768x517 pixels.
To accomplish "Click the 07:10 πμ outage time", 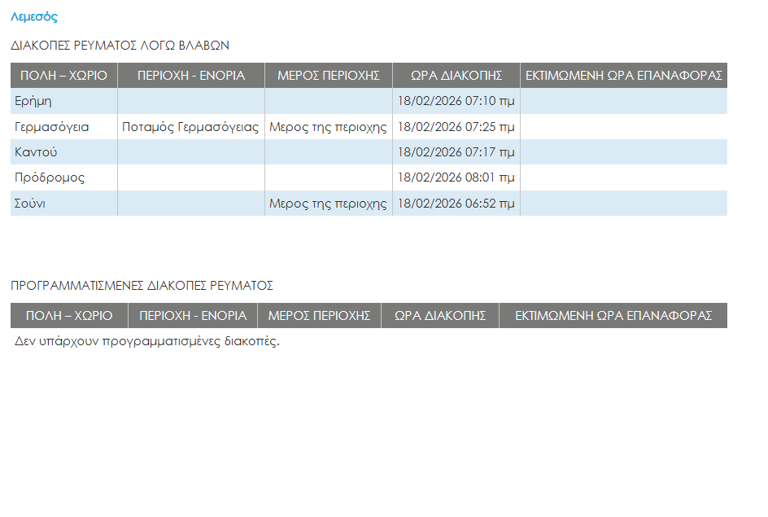I will coord(456,102).
